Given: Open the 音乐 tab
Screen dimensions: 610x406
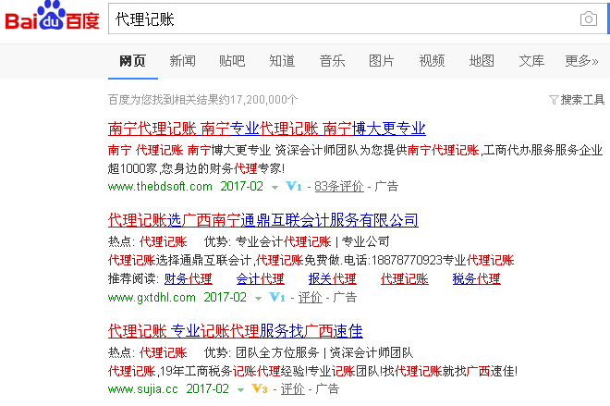Looking at the screenshot, I should pos(332,61).
